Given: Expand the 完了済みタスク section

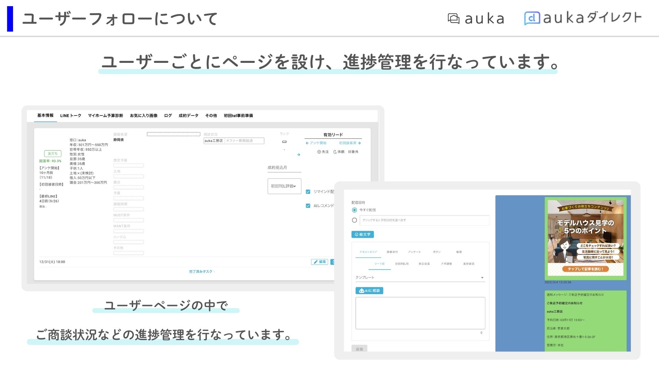Looking at the screenshot, I should point(202,272).
